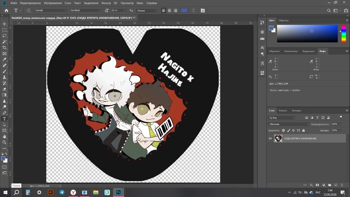Viewport: 350px width, 197px height.
Task: Pick a hue on the rainbow slider
Action: pos(344,33)
